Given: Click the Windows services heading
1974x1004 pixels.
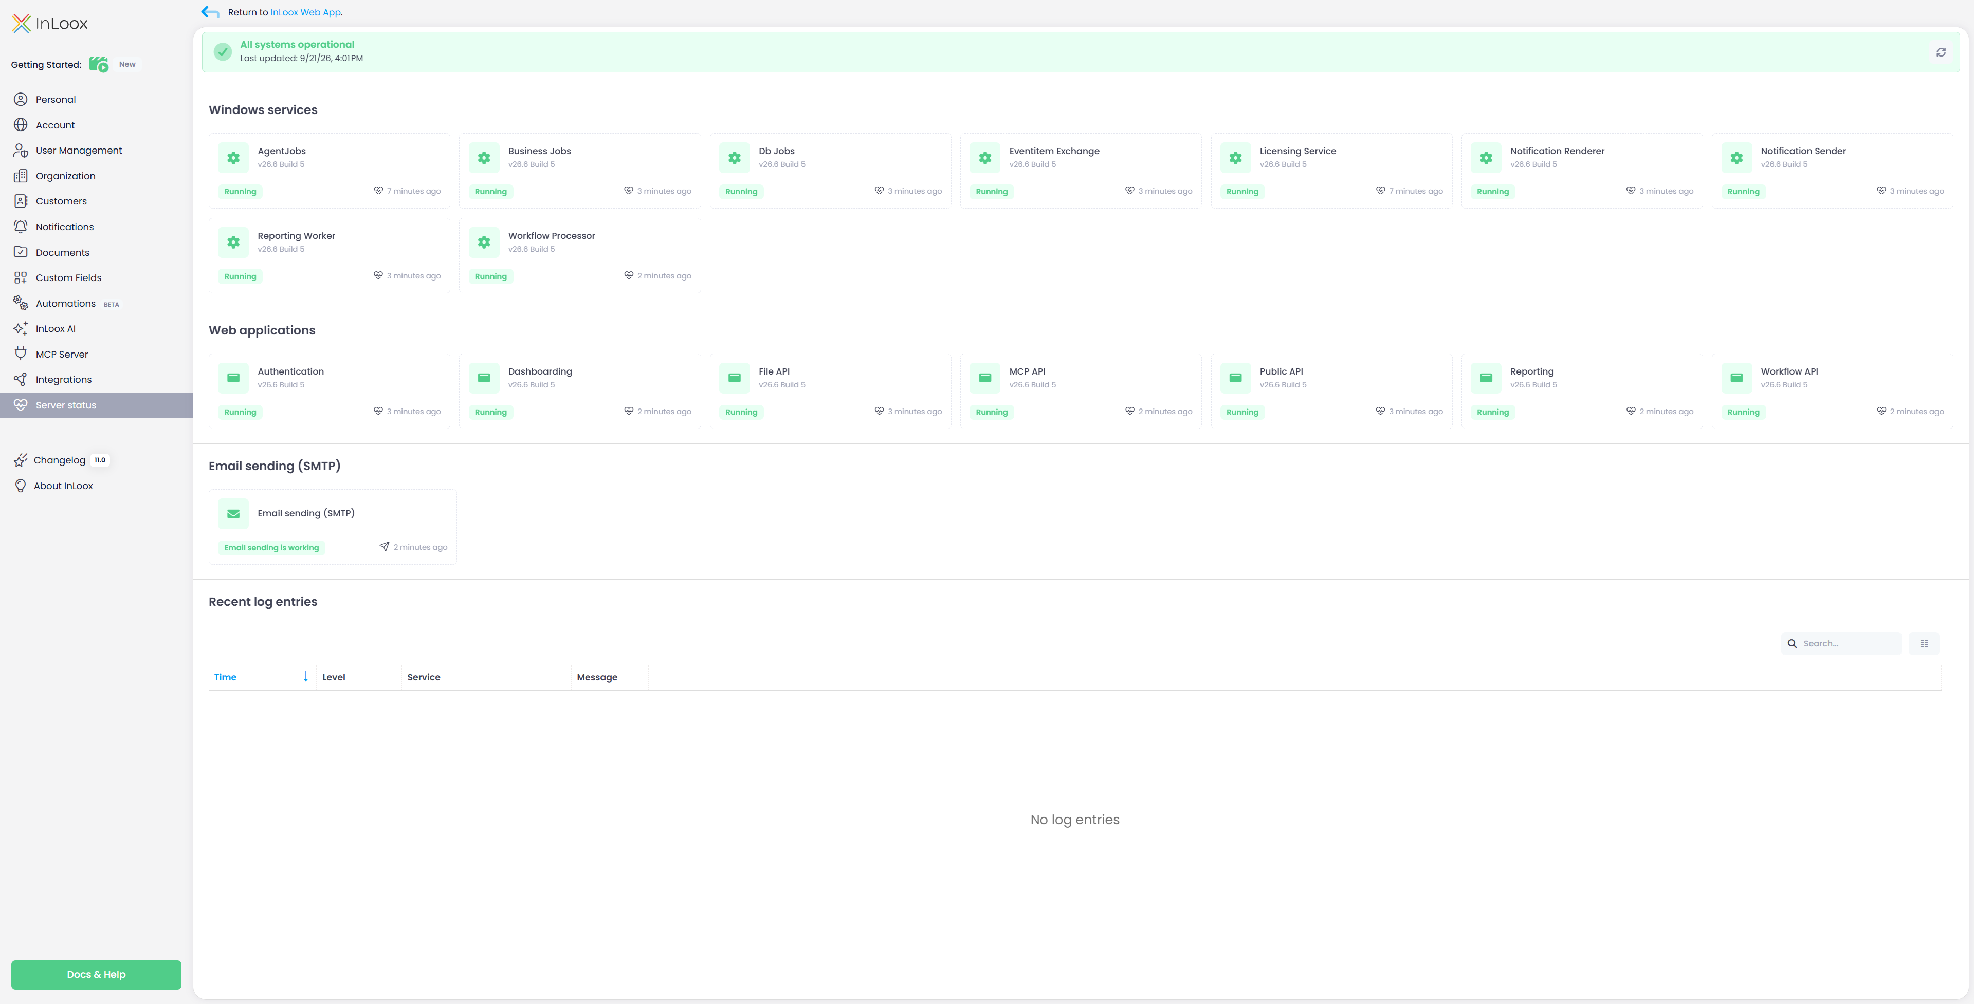Looking at the screenshot, I should pyautogui.click(x=263, y=110).
